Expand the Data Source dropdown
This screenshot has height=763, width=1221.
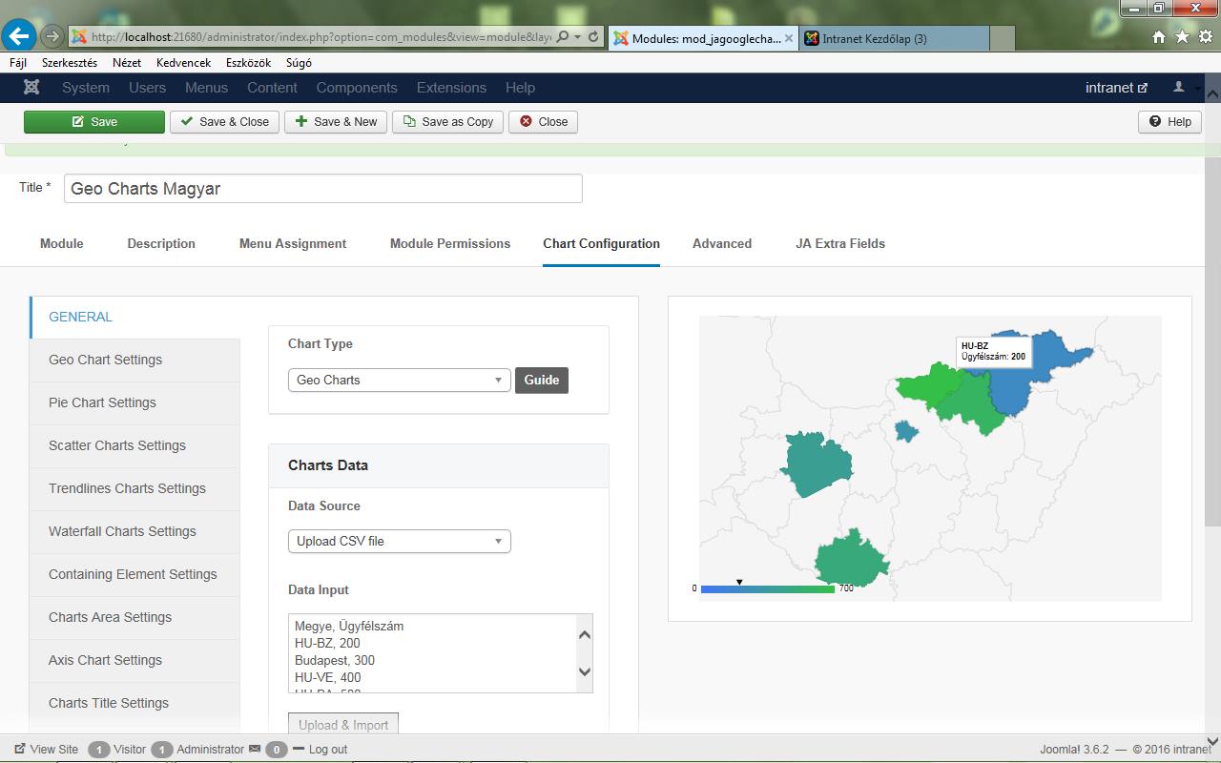(x=399, y=541)
